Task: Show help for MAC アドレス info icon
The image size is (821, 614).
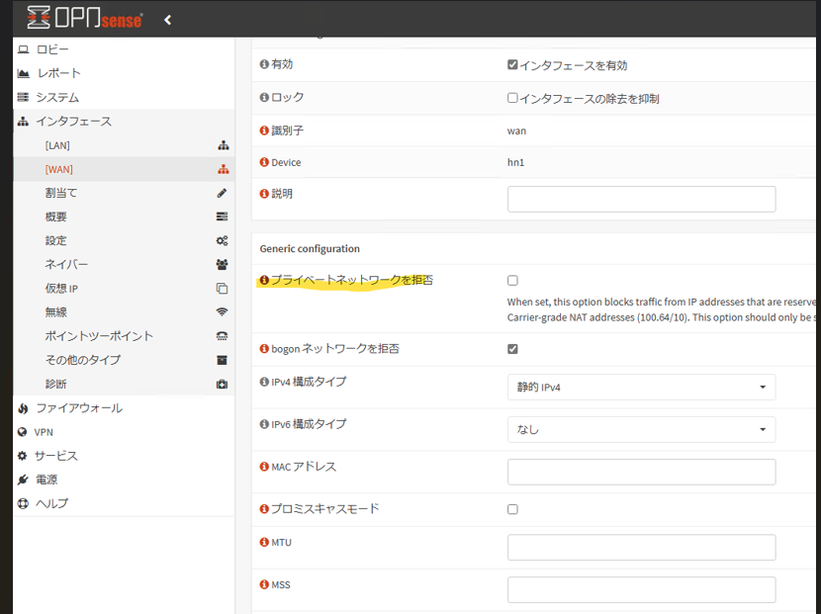Action: 264,467
